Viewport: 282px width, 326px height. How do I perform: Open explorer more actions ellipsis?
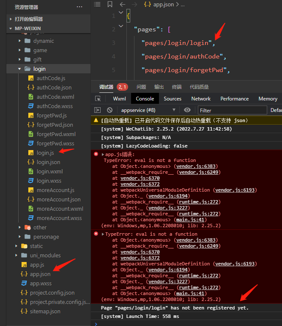tap(79, 7)
